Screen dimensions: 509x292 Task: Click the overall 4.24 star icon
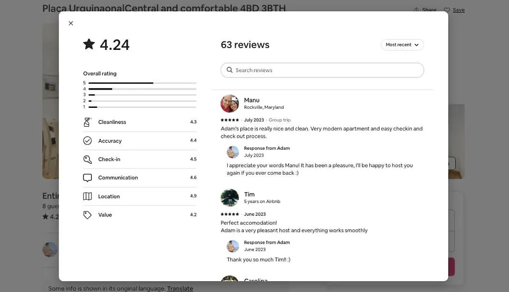(x=89, y=44)
